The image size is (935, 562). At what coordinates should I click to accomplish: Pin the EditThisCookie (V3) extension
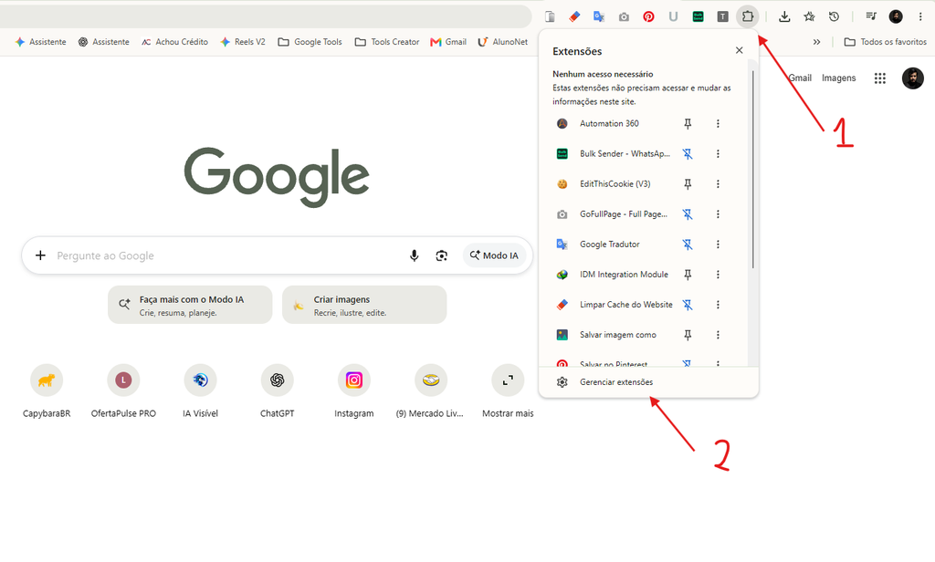[x=688, y=184]
